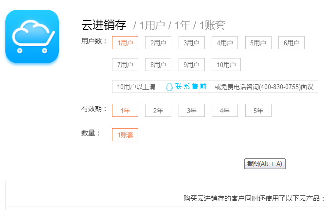Select the 1年 validity period
328x210 pixels.
(x=125, y=110)
